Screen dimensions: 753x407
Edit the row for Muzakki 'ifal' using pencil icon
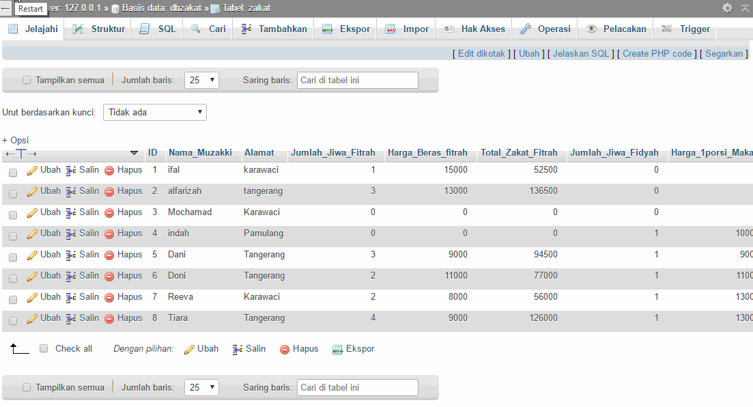pos(32,170)
